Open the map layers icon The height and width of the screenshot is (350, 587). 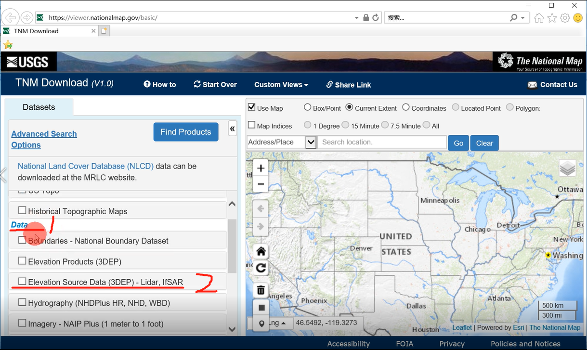coord(567,168)
